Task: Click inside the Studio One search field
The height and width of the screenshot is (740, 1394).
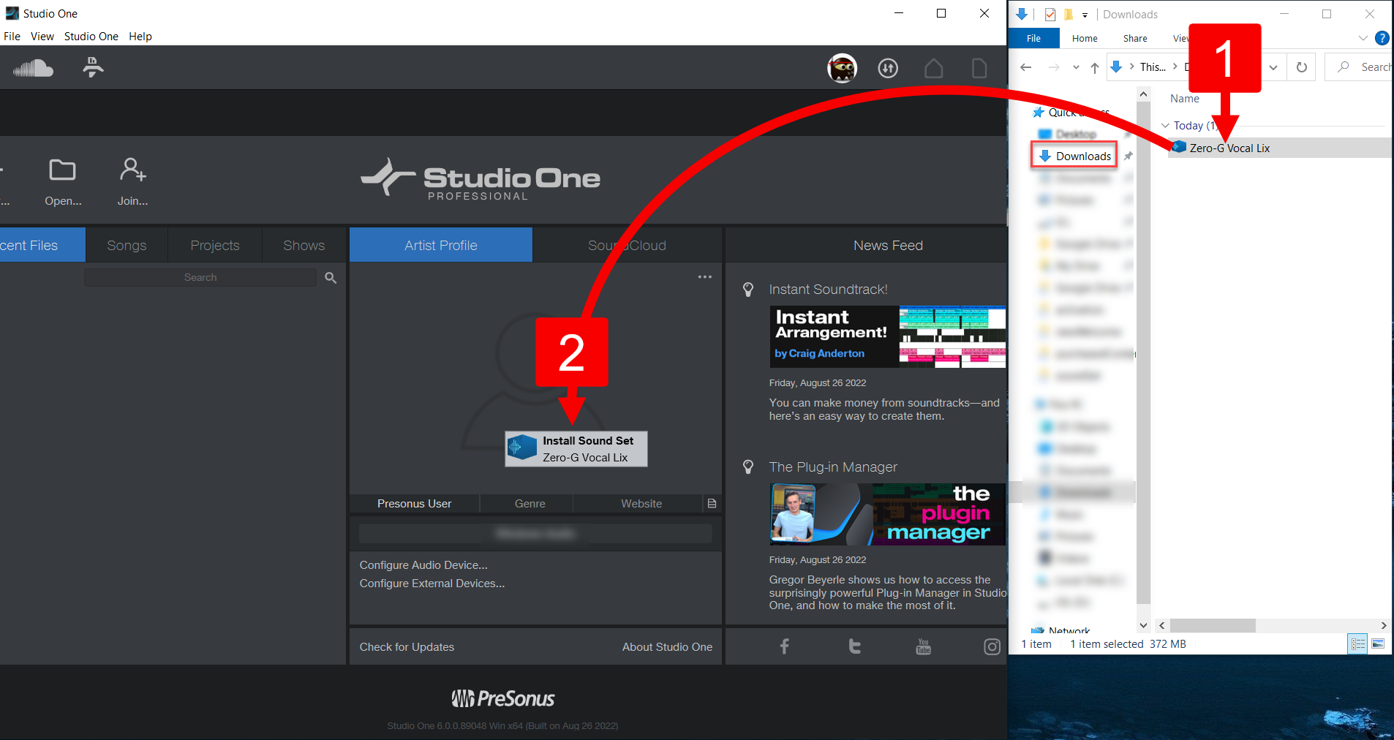Action: (x=201, y=276)
